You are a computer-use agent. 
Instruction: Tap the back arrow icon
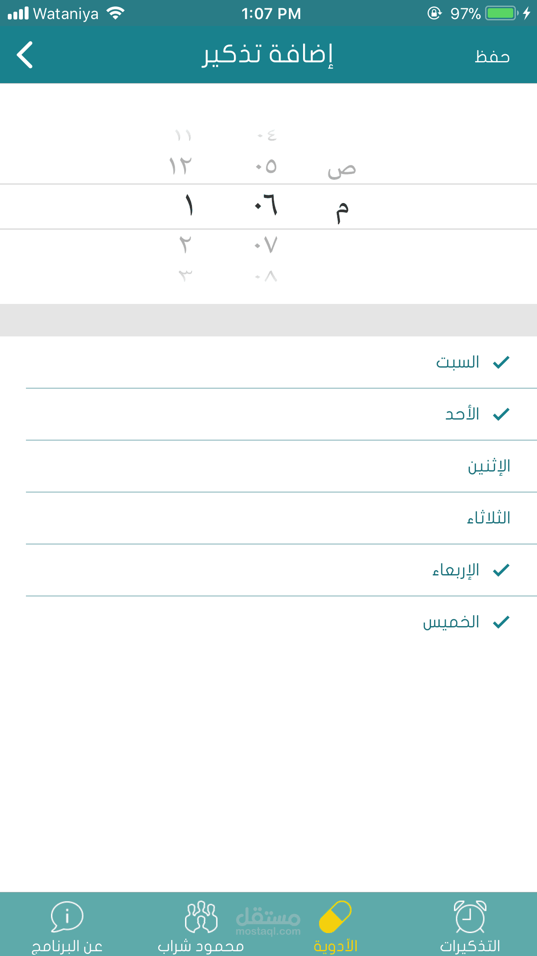[x=25, y=55]
